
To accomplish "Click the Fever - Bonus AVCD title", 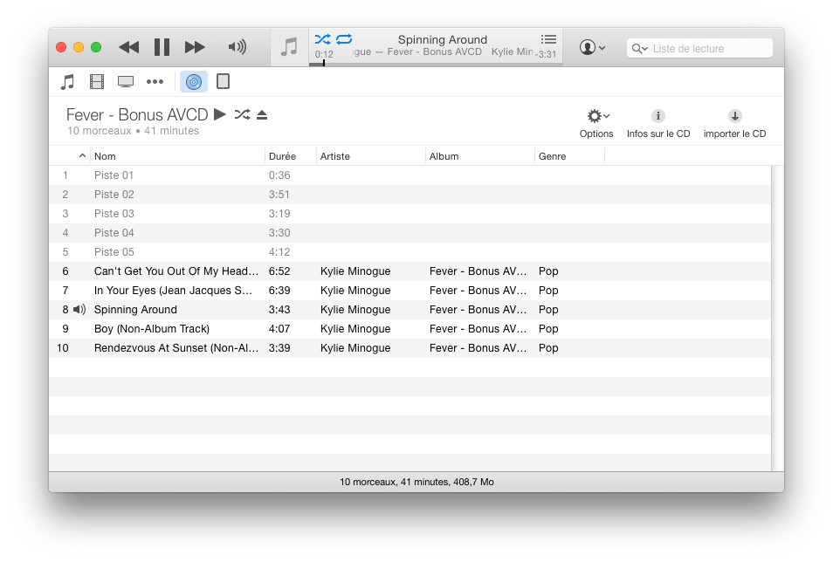I will coord(137,114).
